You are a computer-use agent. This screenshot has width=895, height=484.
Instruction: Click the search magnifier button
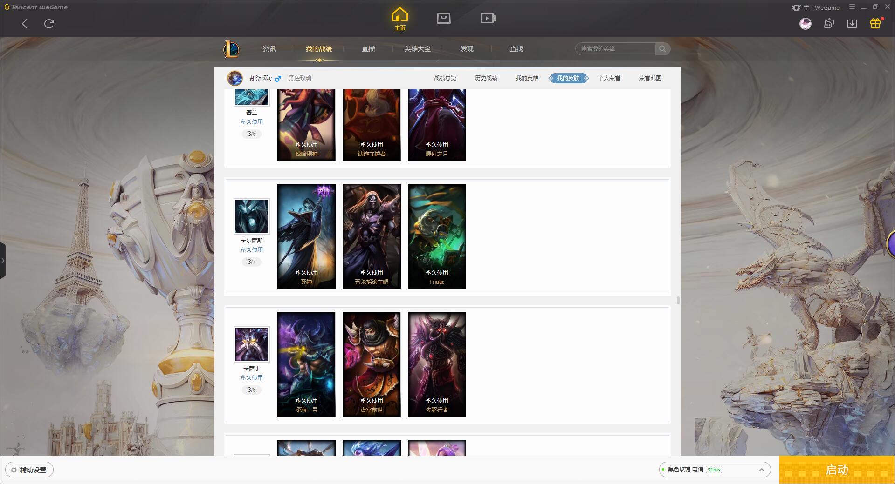662,49
